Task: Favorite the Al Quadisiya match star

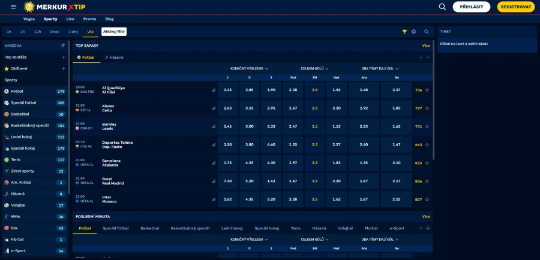Action: point(427,90)
